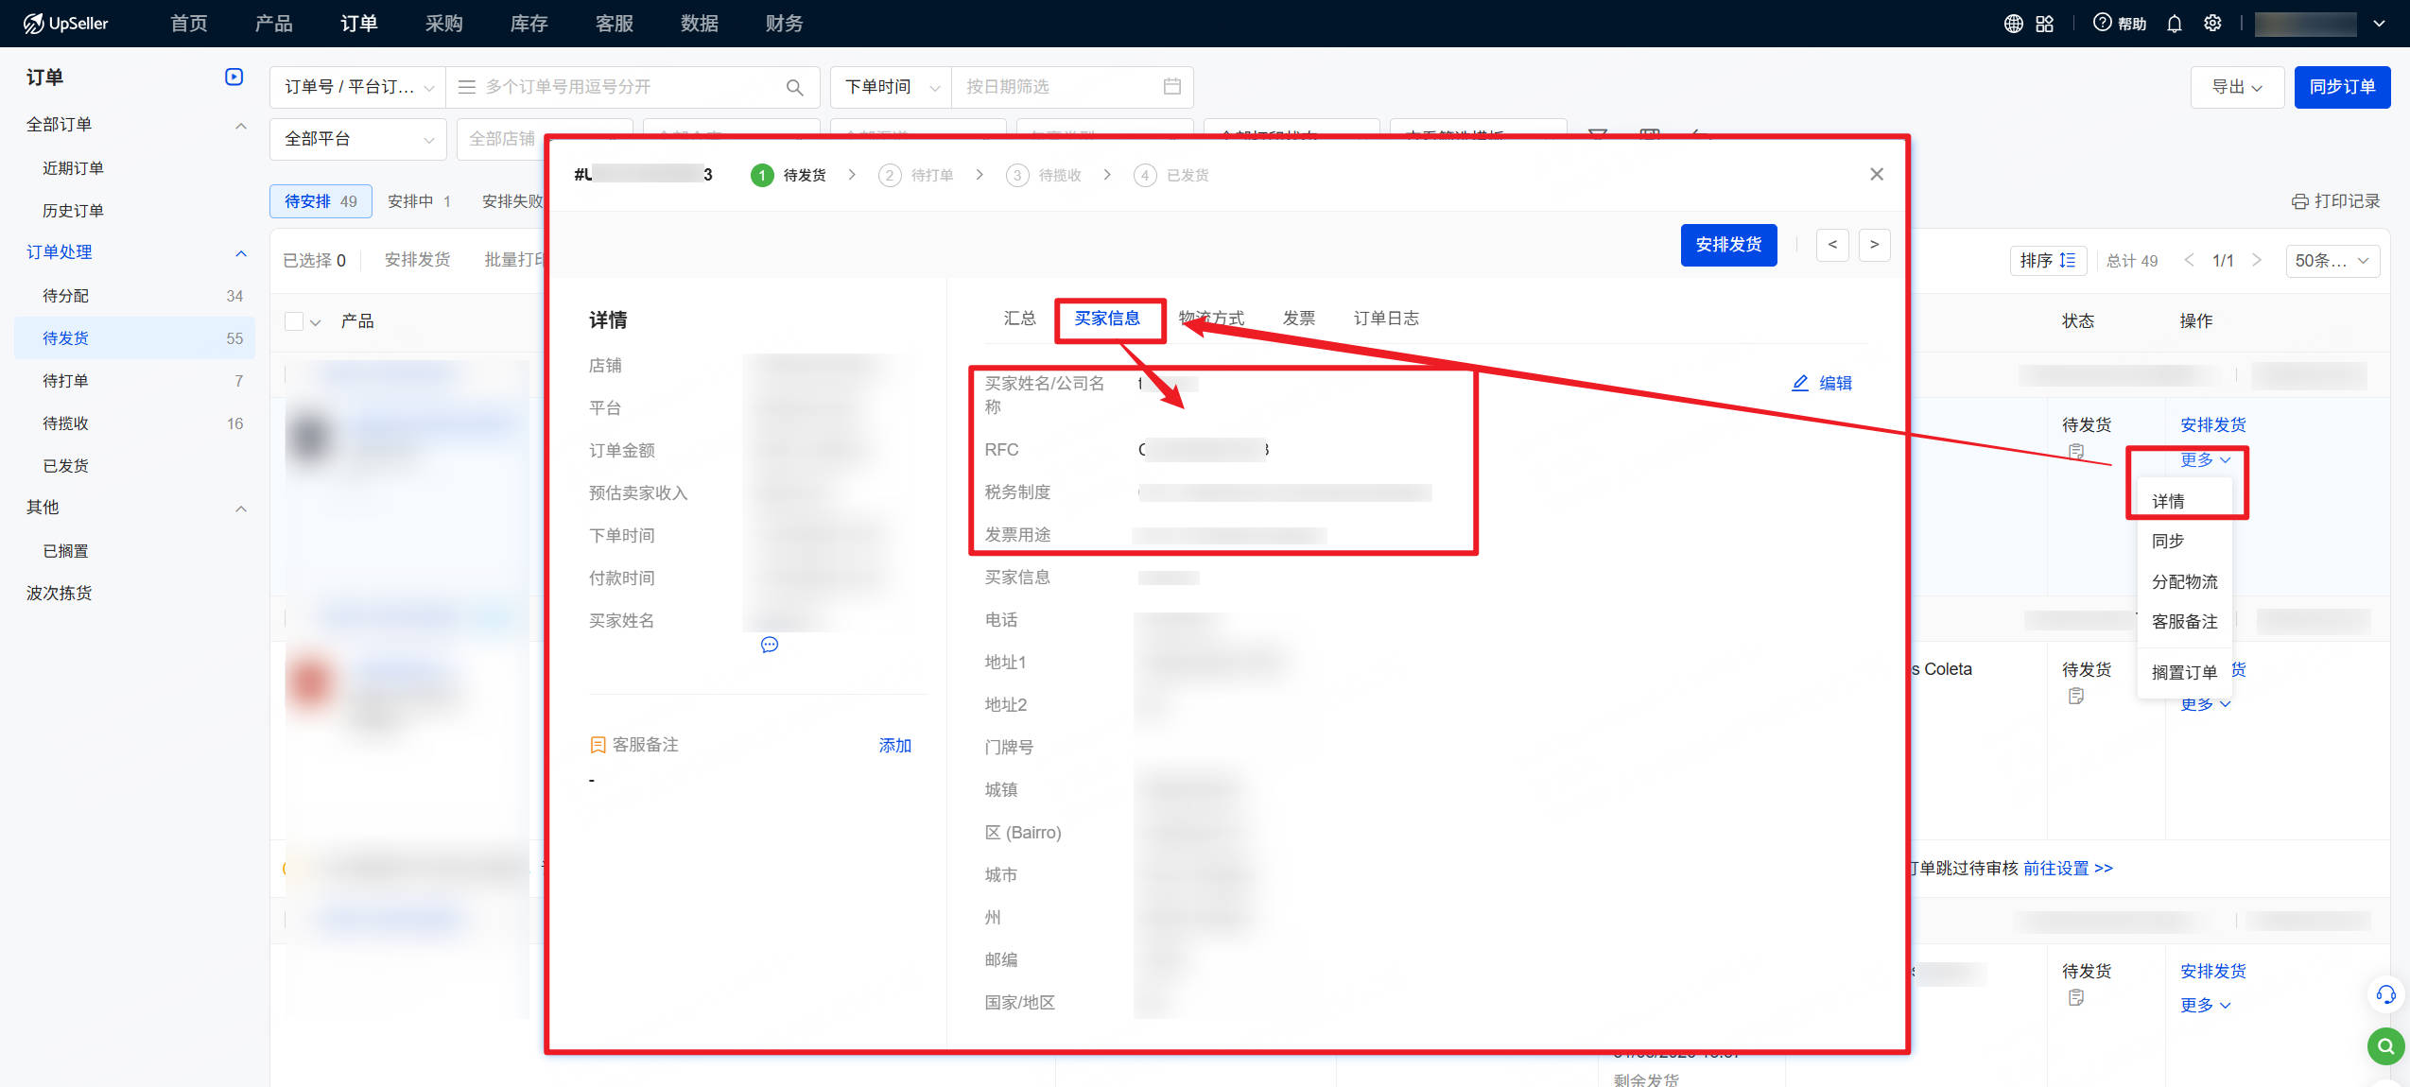Viewport: 2410px width, 1087px height.
Task: Open the settings gear icon
Action: point(2212,24)
